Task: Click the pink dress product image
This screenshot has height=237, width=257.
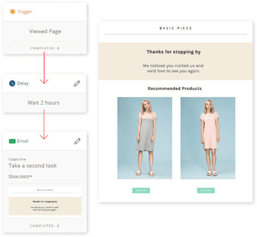Action: click(208, 138)
